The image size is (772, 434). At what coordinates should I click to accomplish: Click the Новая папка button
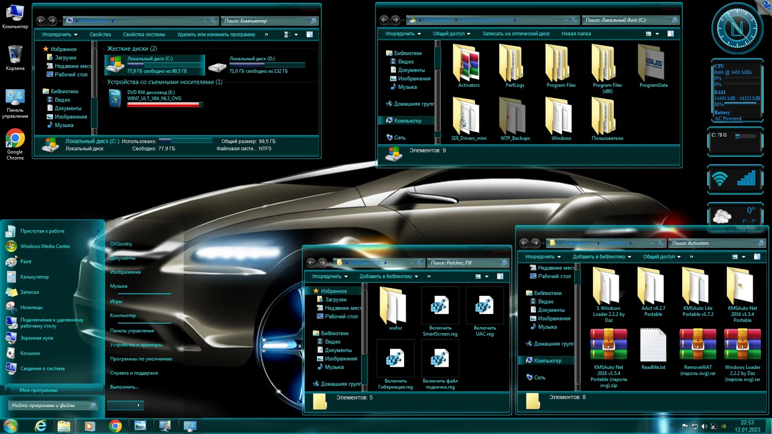[x=576, y=34]
